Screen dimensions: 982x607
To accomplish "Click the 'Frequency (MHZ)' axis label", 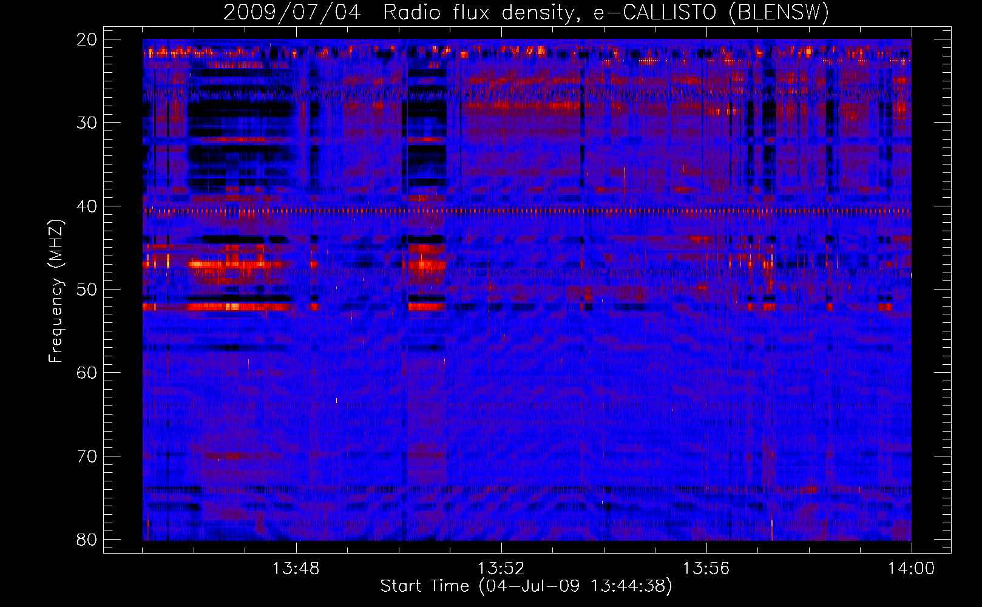I will coord(56,291).
